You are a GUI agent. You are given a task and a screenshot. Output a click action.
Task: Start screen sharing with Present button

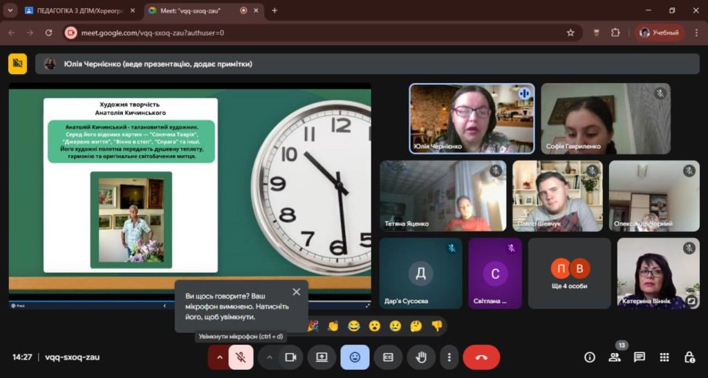[322, 357]
